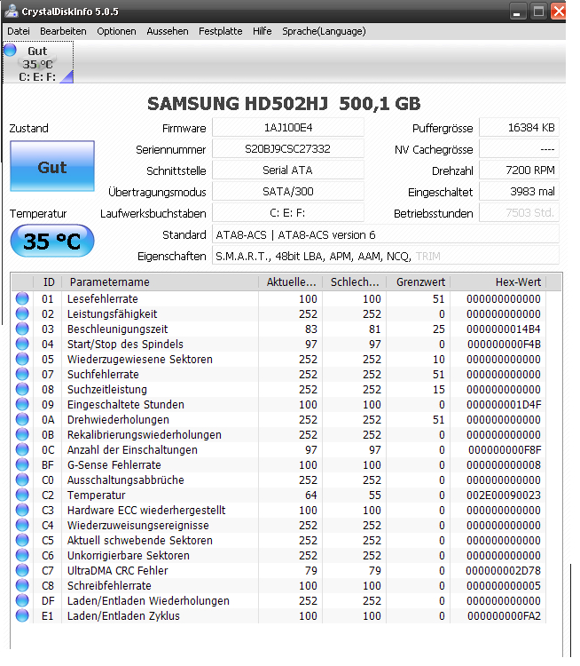Open the Datei menu
Screen dimensions: 580x666
(19, 31)
